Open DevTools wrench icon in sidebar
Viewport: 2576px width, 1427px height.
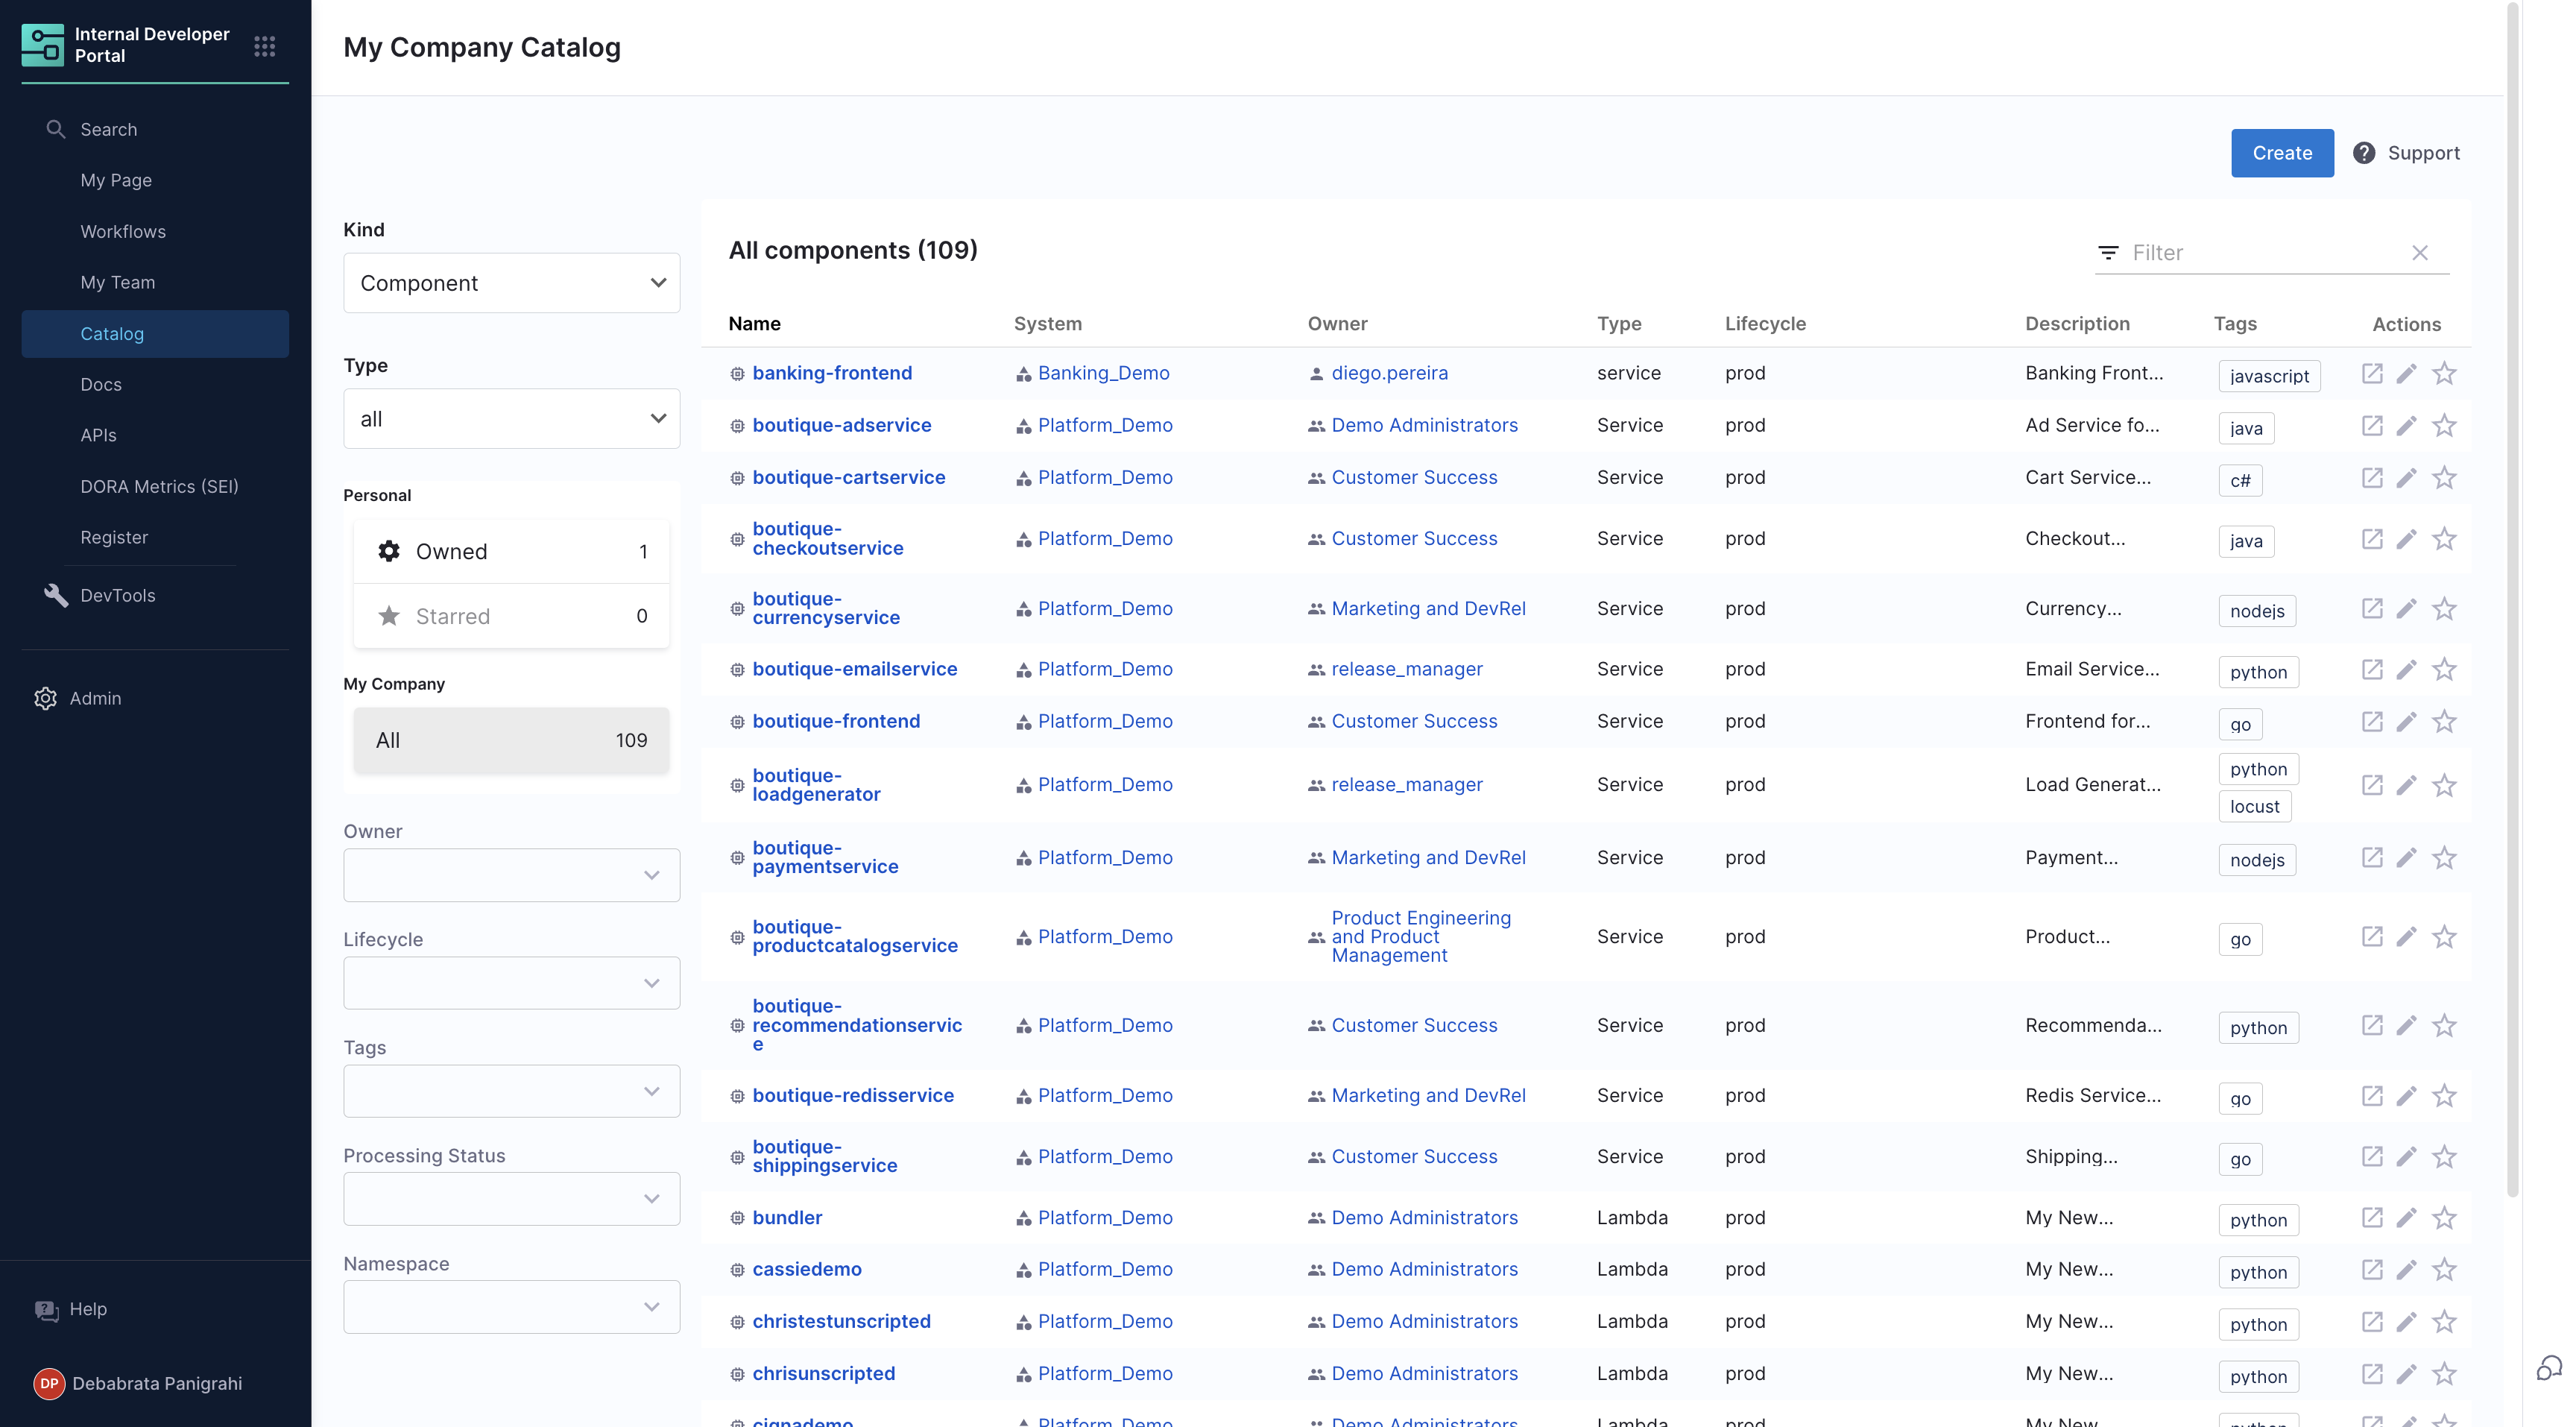(56, 595)
